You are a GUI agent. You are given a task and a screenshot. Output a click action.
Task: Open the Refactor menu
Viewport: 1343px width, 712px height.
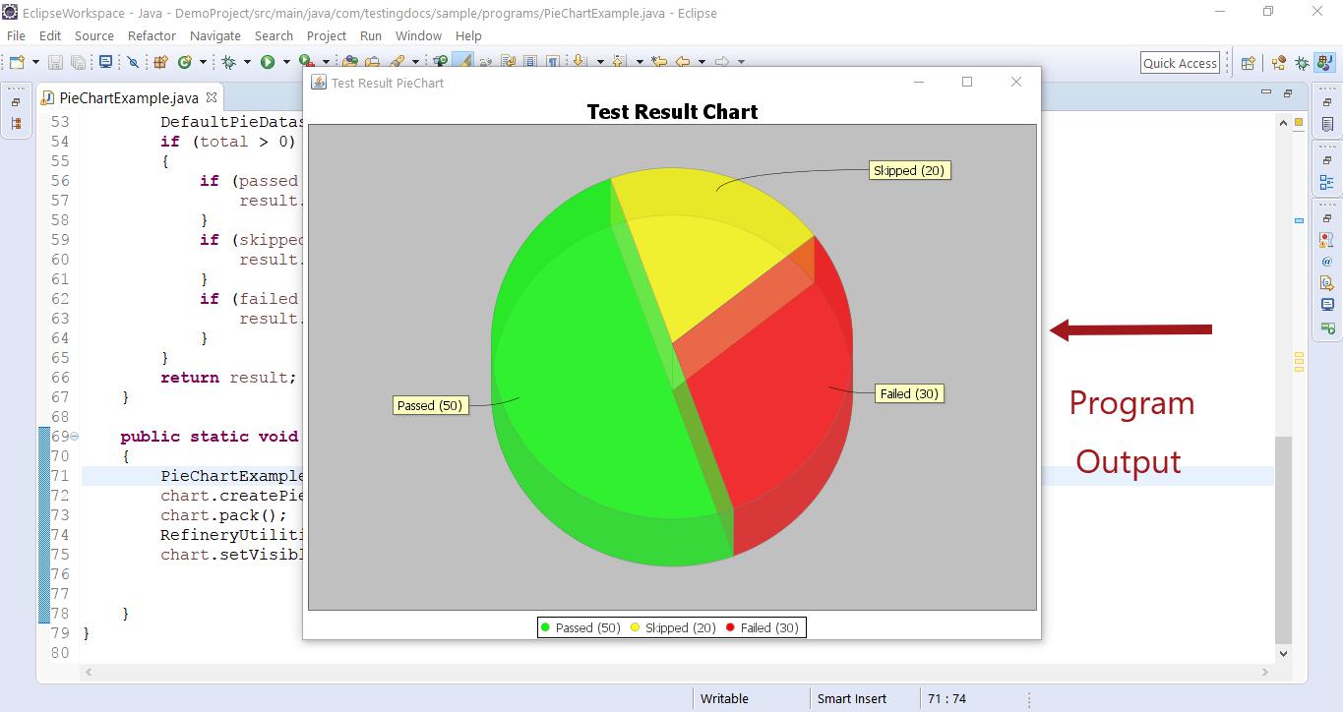tap(152, 35)
